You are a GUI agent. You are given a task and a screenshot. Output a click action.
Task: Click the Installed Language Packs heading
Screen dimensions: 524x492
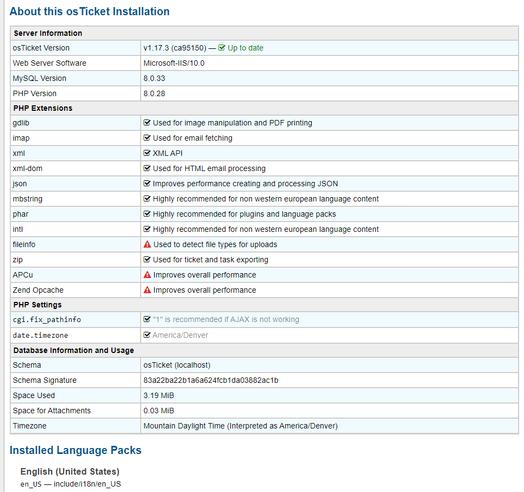coord(75,450)
